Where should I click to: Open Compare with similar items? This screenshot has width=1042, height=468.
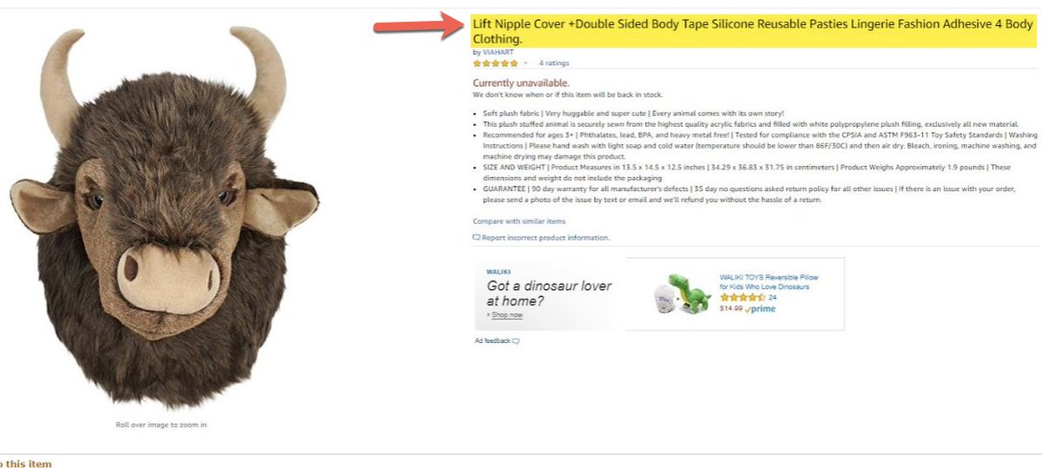pos(518,221)
